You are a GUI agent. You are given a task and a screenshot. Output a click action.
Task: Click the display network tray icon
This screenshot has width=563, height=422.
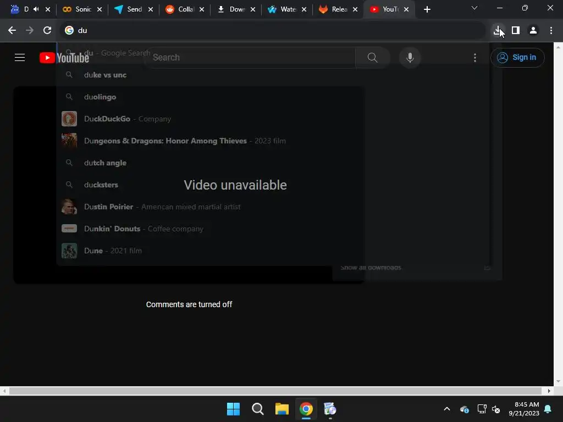[x=482, y=409]
